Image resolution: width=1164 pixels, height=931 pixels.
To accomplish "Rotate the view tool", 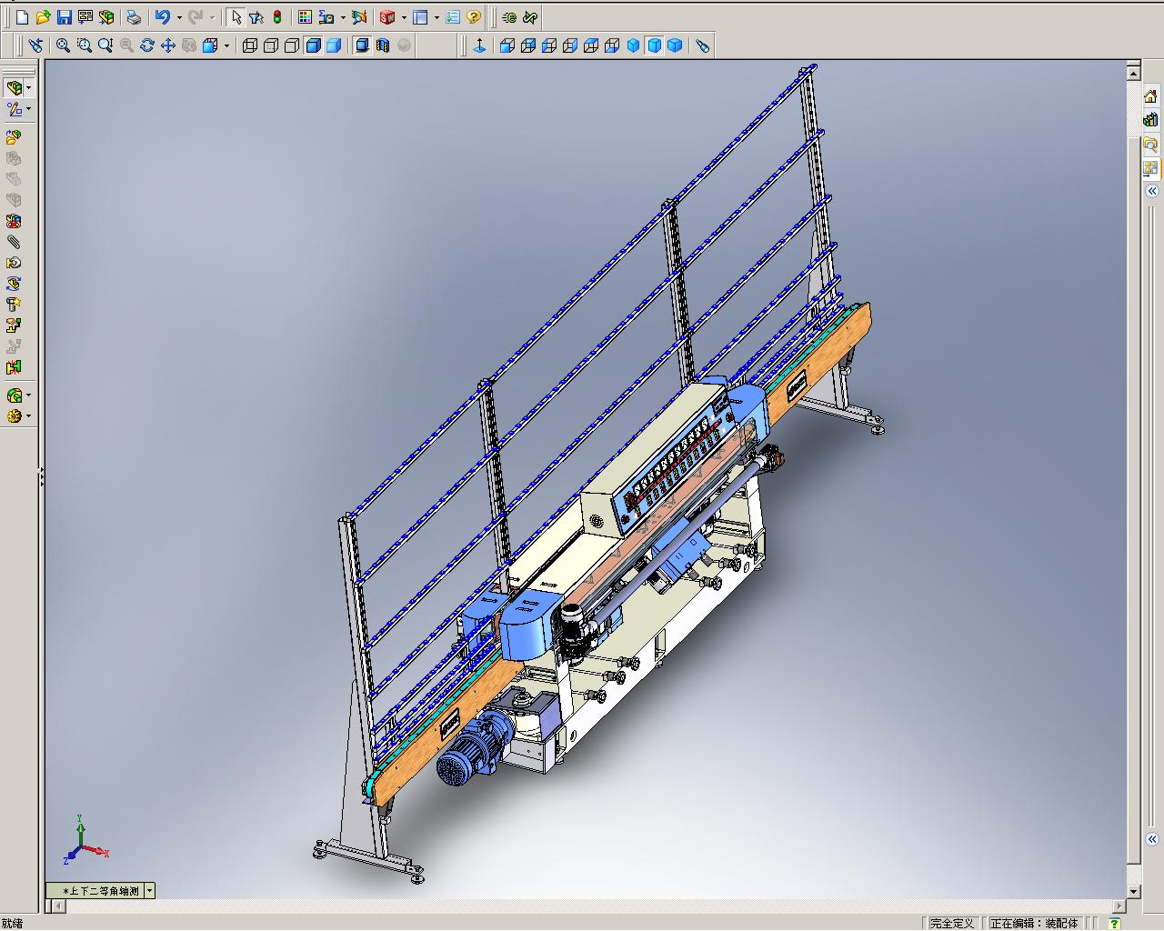I will (147, 45).
